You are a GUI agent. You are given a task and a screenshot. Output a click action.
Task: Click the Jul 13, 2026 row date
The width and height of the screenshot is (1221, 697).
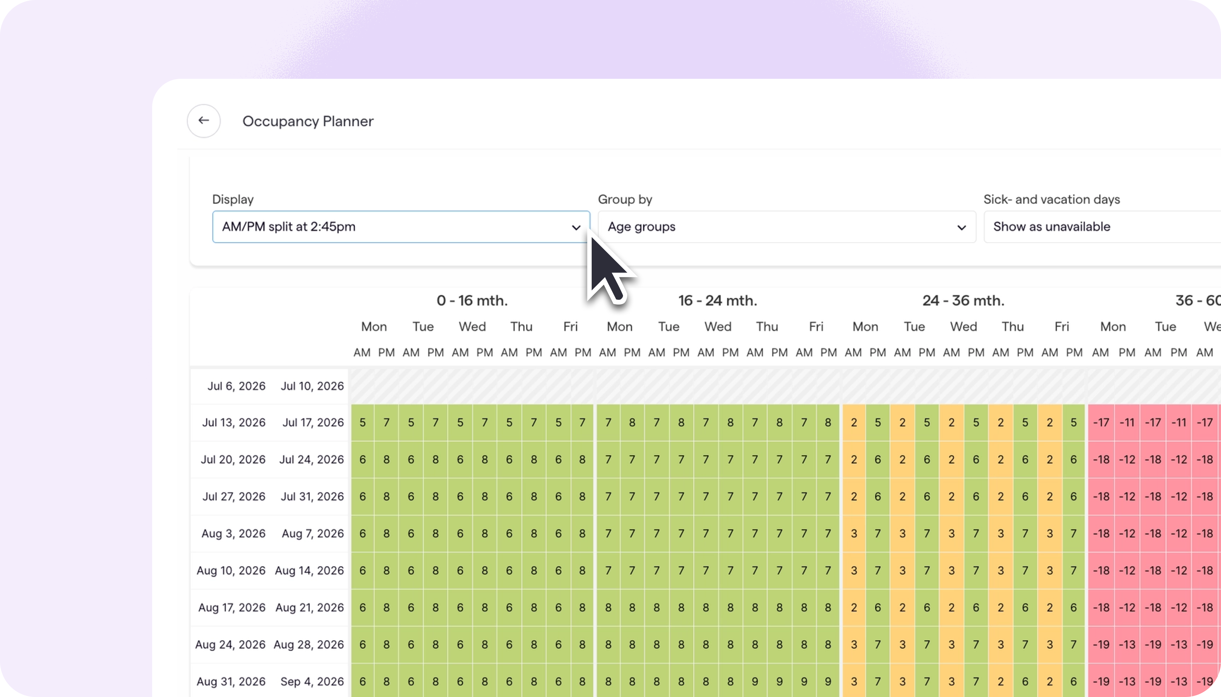point(234,423)
